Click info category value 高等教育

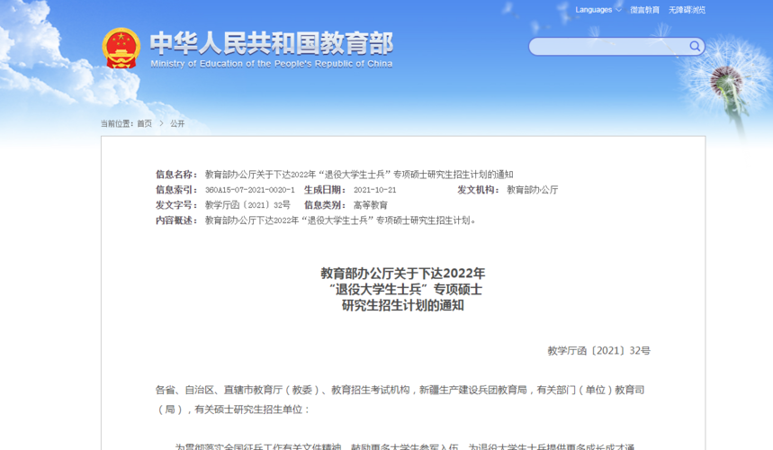point(370,205)
